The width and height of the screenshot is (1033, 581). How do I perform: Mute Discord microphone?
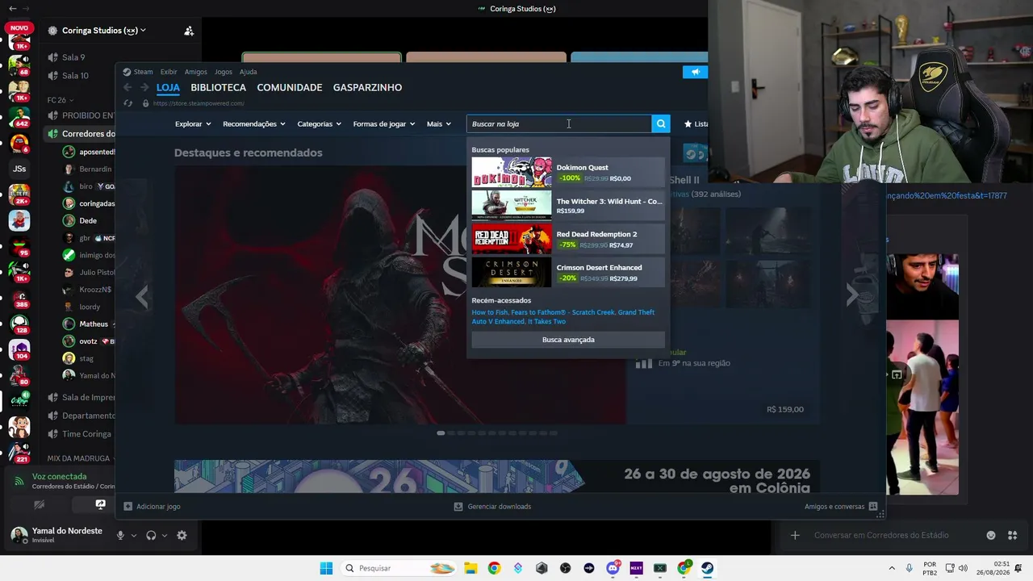[120, 535]
